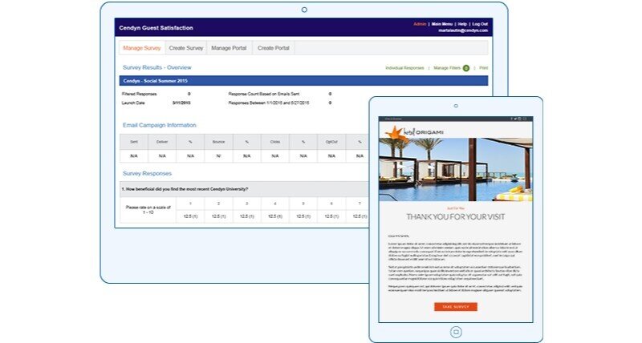Switch to the Create Survey tab

click(186, 48)
